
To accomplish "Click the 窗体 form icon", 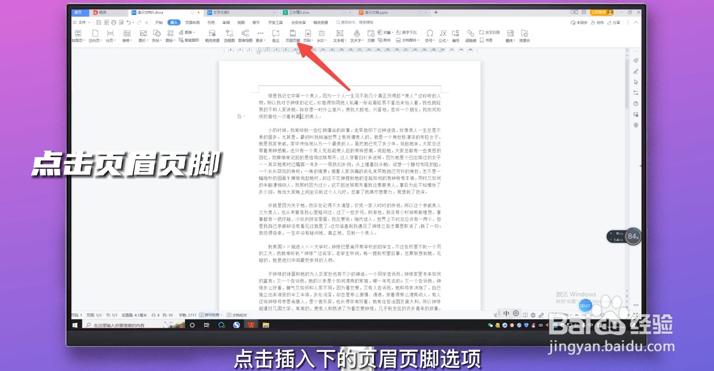I will coord(511,36).
